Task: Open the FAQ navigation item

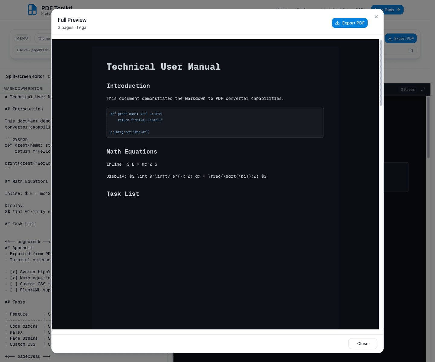Action: [x=359, y=9]
